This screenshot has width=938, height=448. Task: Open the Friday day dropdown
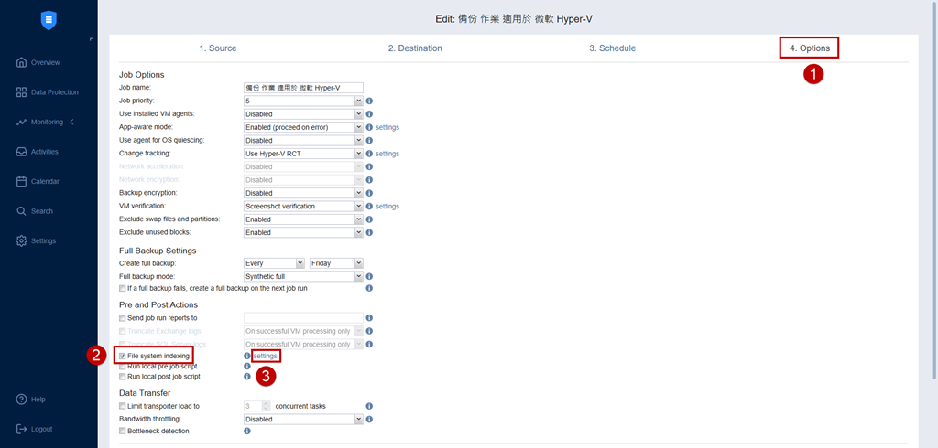click(336, 262)
